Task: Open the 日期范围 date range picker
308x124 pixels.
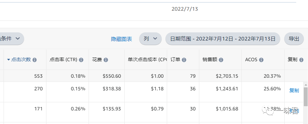Action: click(x=223, y=39)
